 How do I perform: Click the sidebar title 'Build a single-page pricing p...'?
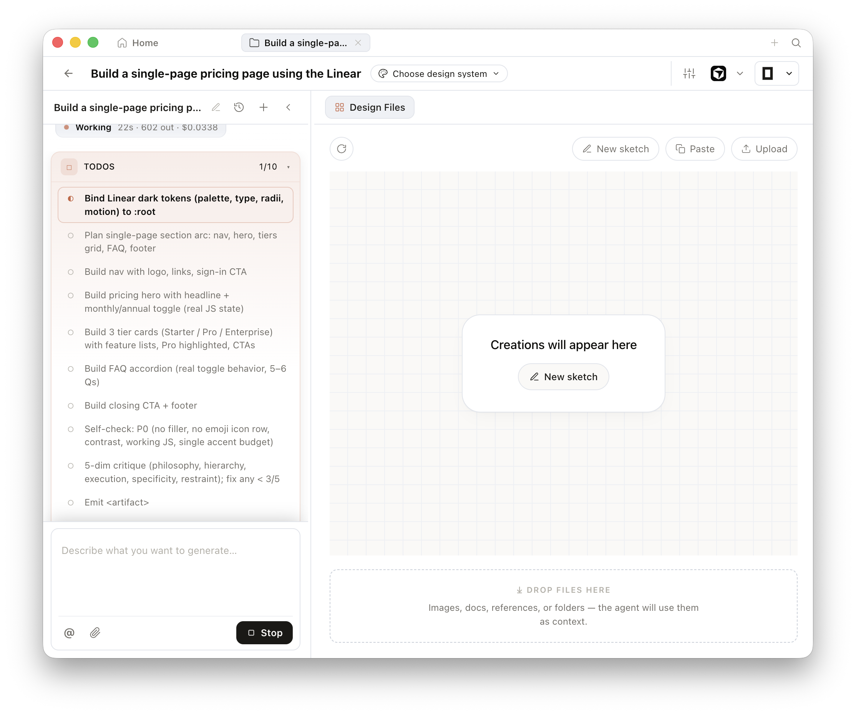[x=128, y=107]
